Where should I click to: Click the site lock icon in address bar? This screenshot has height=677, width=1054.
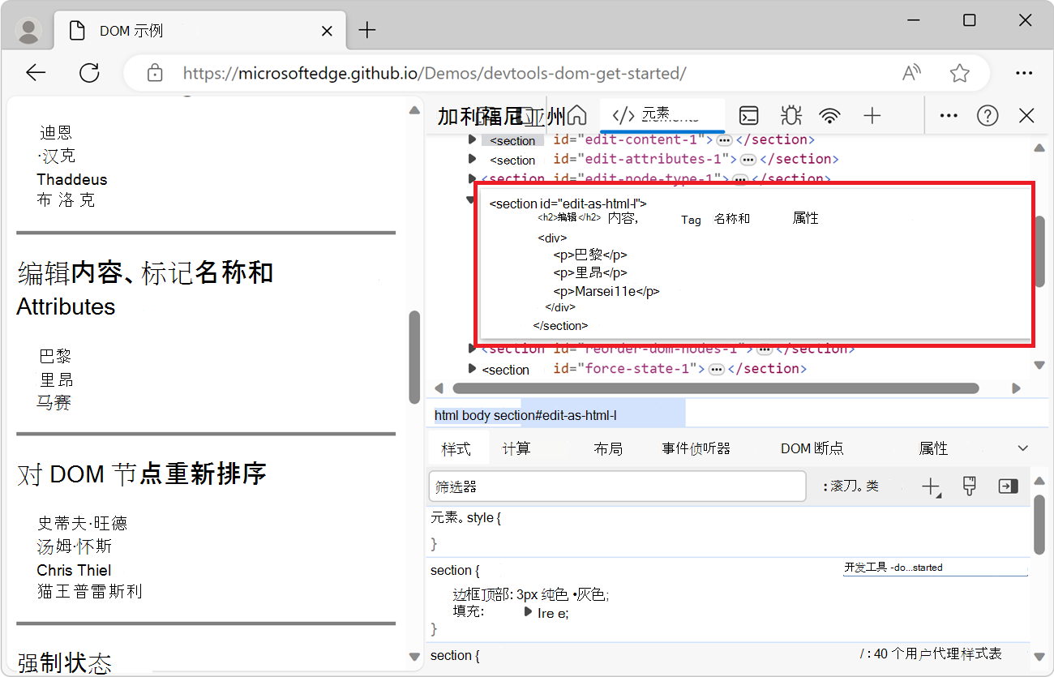[x=155, y=73]
